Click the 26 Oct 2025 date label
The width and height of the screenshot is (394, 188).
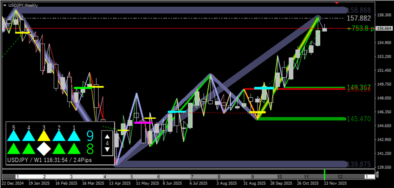coord(309,183)
